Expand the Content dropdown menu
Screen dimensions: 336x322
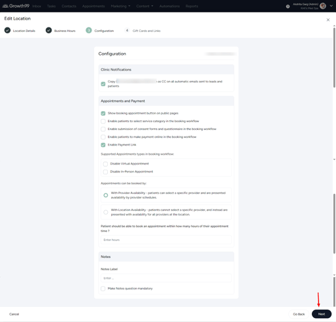pyautogui.click(x=144, y=6)
